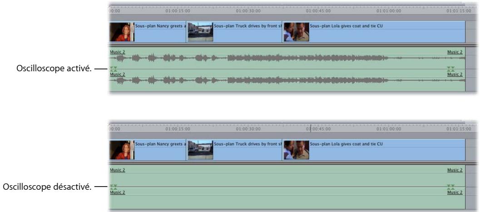Click ruler at 01:00:30:00 in waveform-disabled timeline

click(x=248, y=129)
